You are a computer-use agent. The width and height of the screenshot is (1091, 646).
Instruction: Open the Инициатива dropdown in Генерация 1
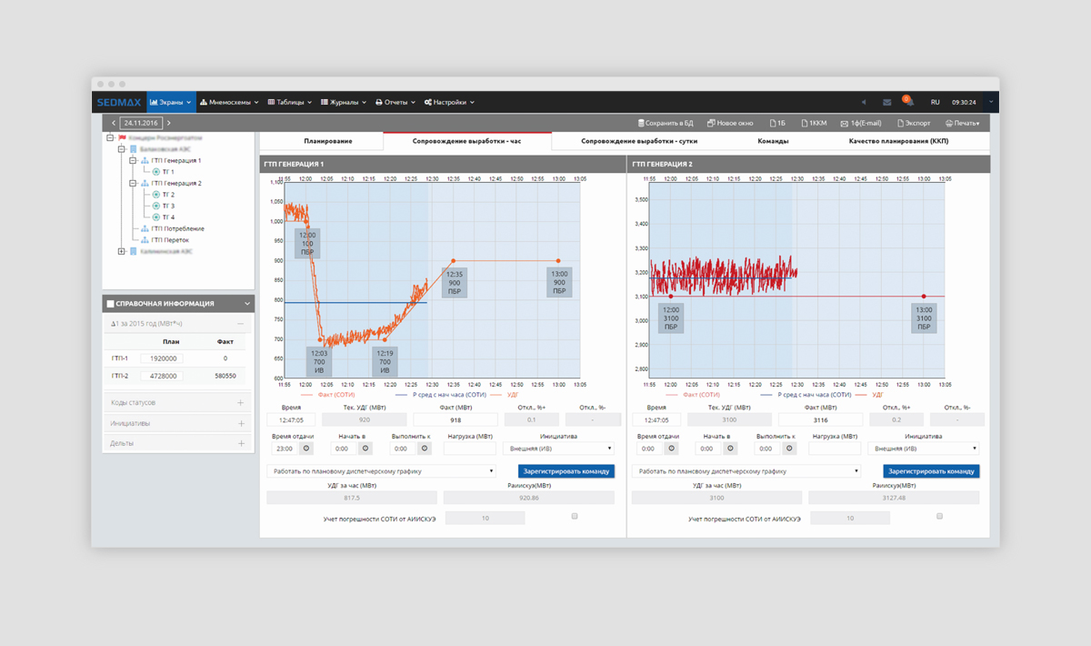click(x=559, y=449)
